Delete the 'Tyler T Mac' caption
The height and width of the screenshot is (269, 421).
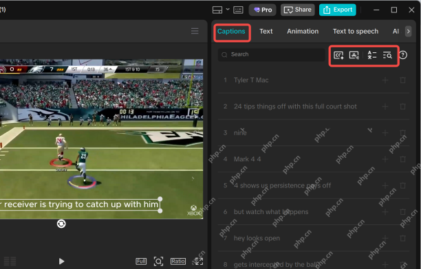402,80
